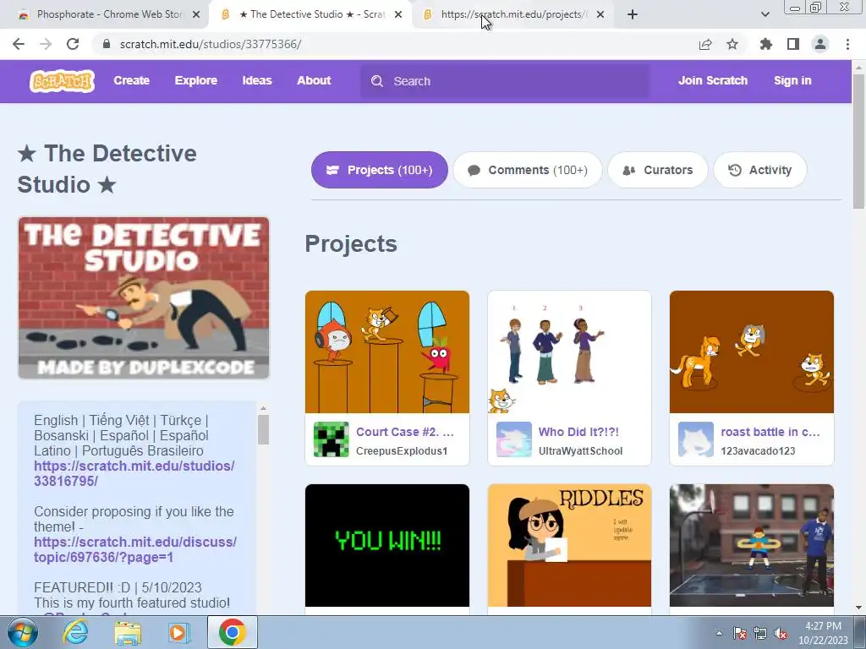Switch to the scratch.mit.edu/projects tab
Screen dimensions: 866x649
512,14
